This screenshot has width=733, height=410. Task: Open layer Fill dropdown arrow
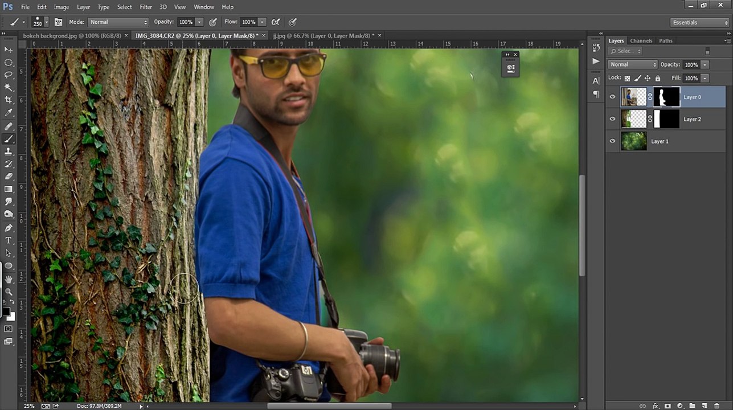pos(705,78)
